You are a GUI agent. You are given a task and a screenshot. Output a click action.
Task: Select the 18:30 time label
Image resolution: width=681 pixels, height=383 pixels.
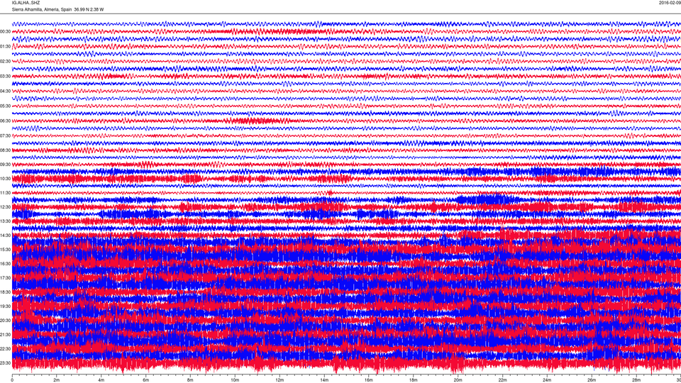coord(5,292)
